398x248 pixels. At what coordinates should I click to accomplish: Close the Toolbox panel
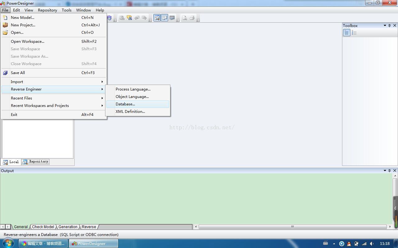click(x=395, y=25)
